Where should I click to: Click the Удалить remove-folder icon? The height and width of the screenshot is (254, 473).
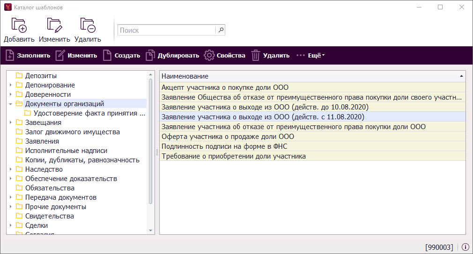tap(88, 25)
